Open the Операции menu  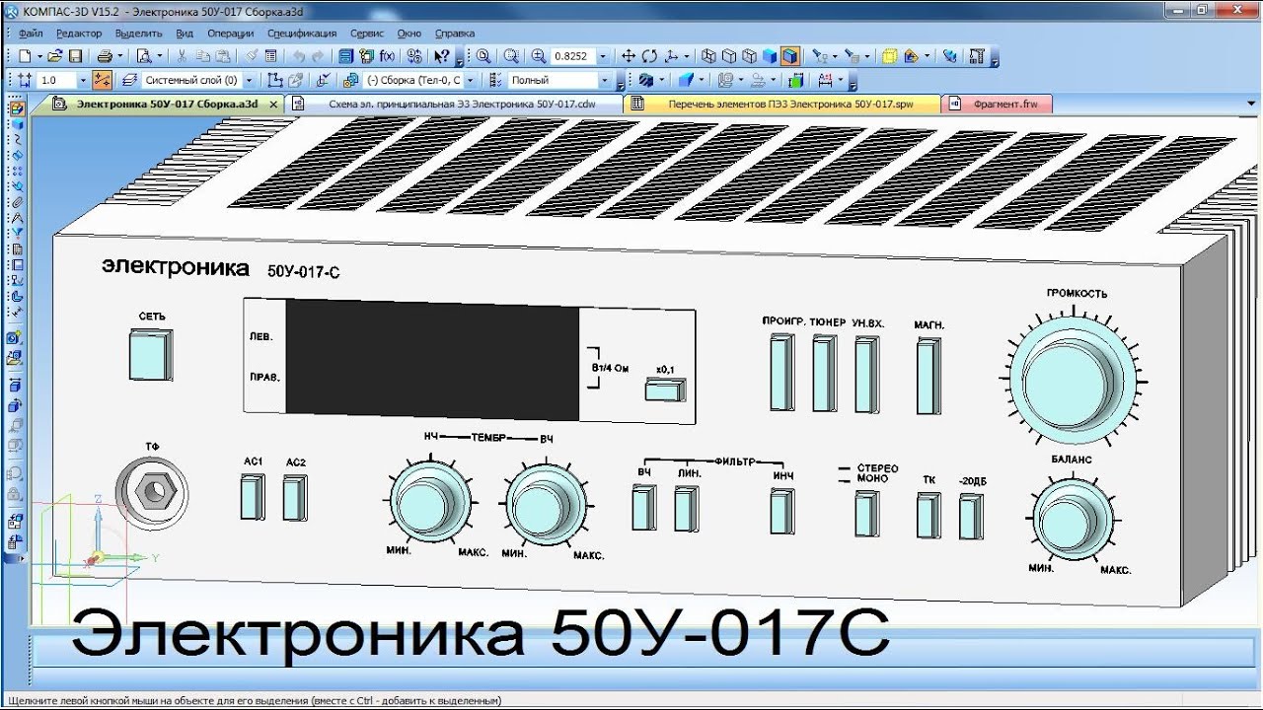(x=231, y=34)
